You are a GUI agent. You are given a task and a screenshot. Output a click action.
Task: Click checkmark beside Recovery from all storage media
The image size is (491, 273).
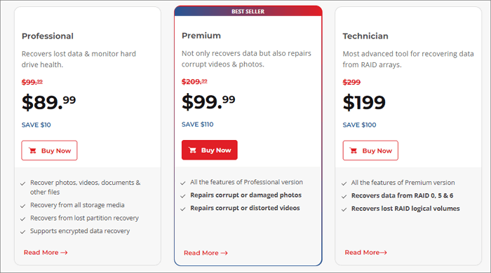coord(22,206)
